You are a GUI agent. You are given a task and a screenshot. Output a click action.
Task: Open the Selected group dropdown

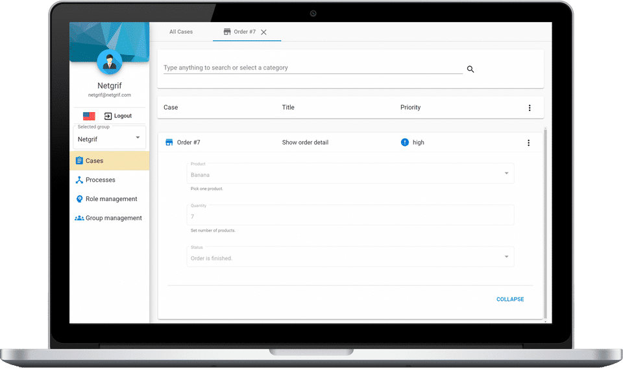[x=110, y=138]
